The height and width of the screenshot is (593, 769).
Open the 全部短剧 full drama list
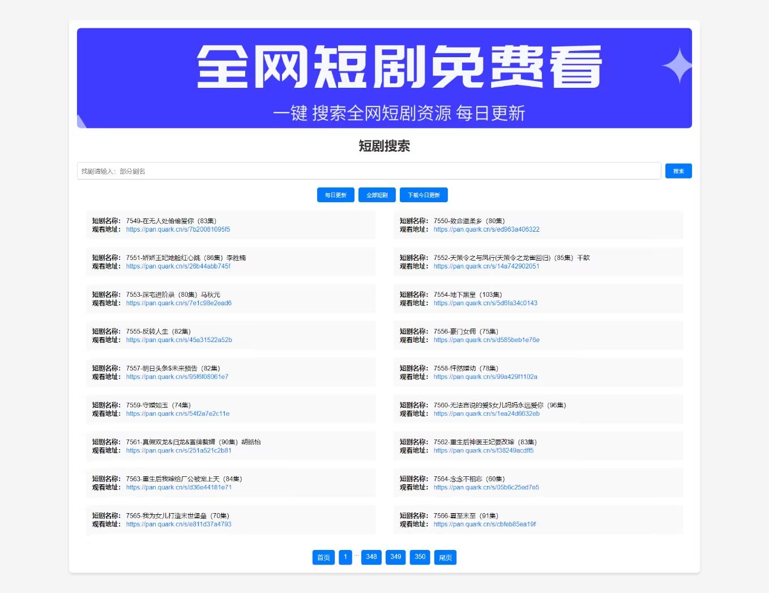pos(377,194)
